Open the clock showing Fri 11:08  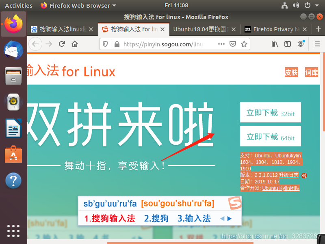176,5
